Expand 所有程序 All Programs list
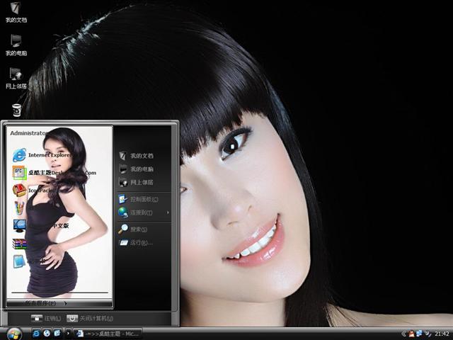 point(46,303)
